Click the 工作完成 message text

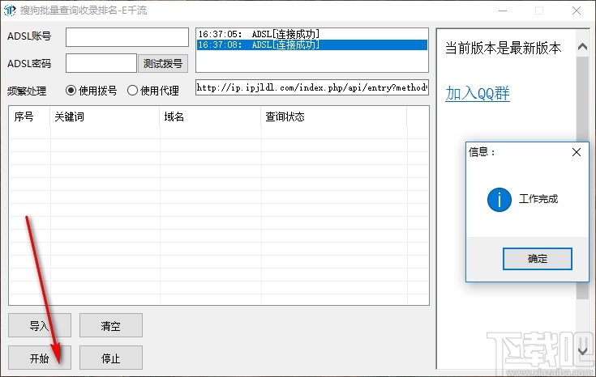click(x=538, y=199)
